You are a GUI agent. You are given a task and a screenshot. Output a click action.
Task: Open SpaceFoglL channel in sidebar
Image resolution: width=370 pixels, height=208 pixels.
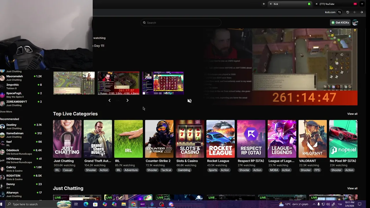tap(21, 95)
